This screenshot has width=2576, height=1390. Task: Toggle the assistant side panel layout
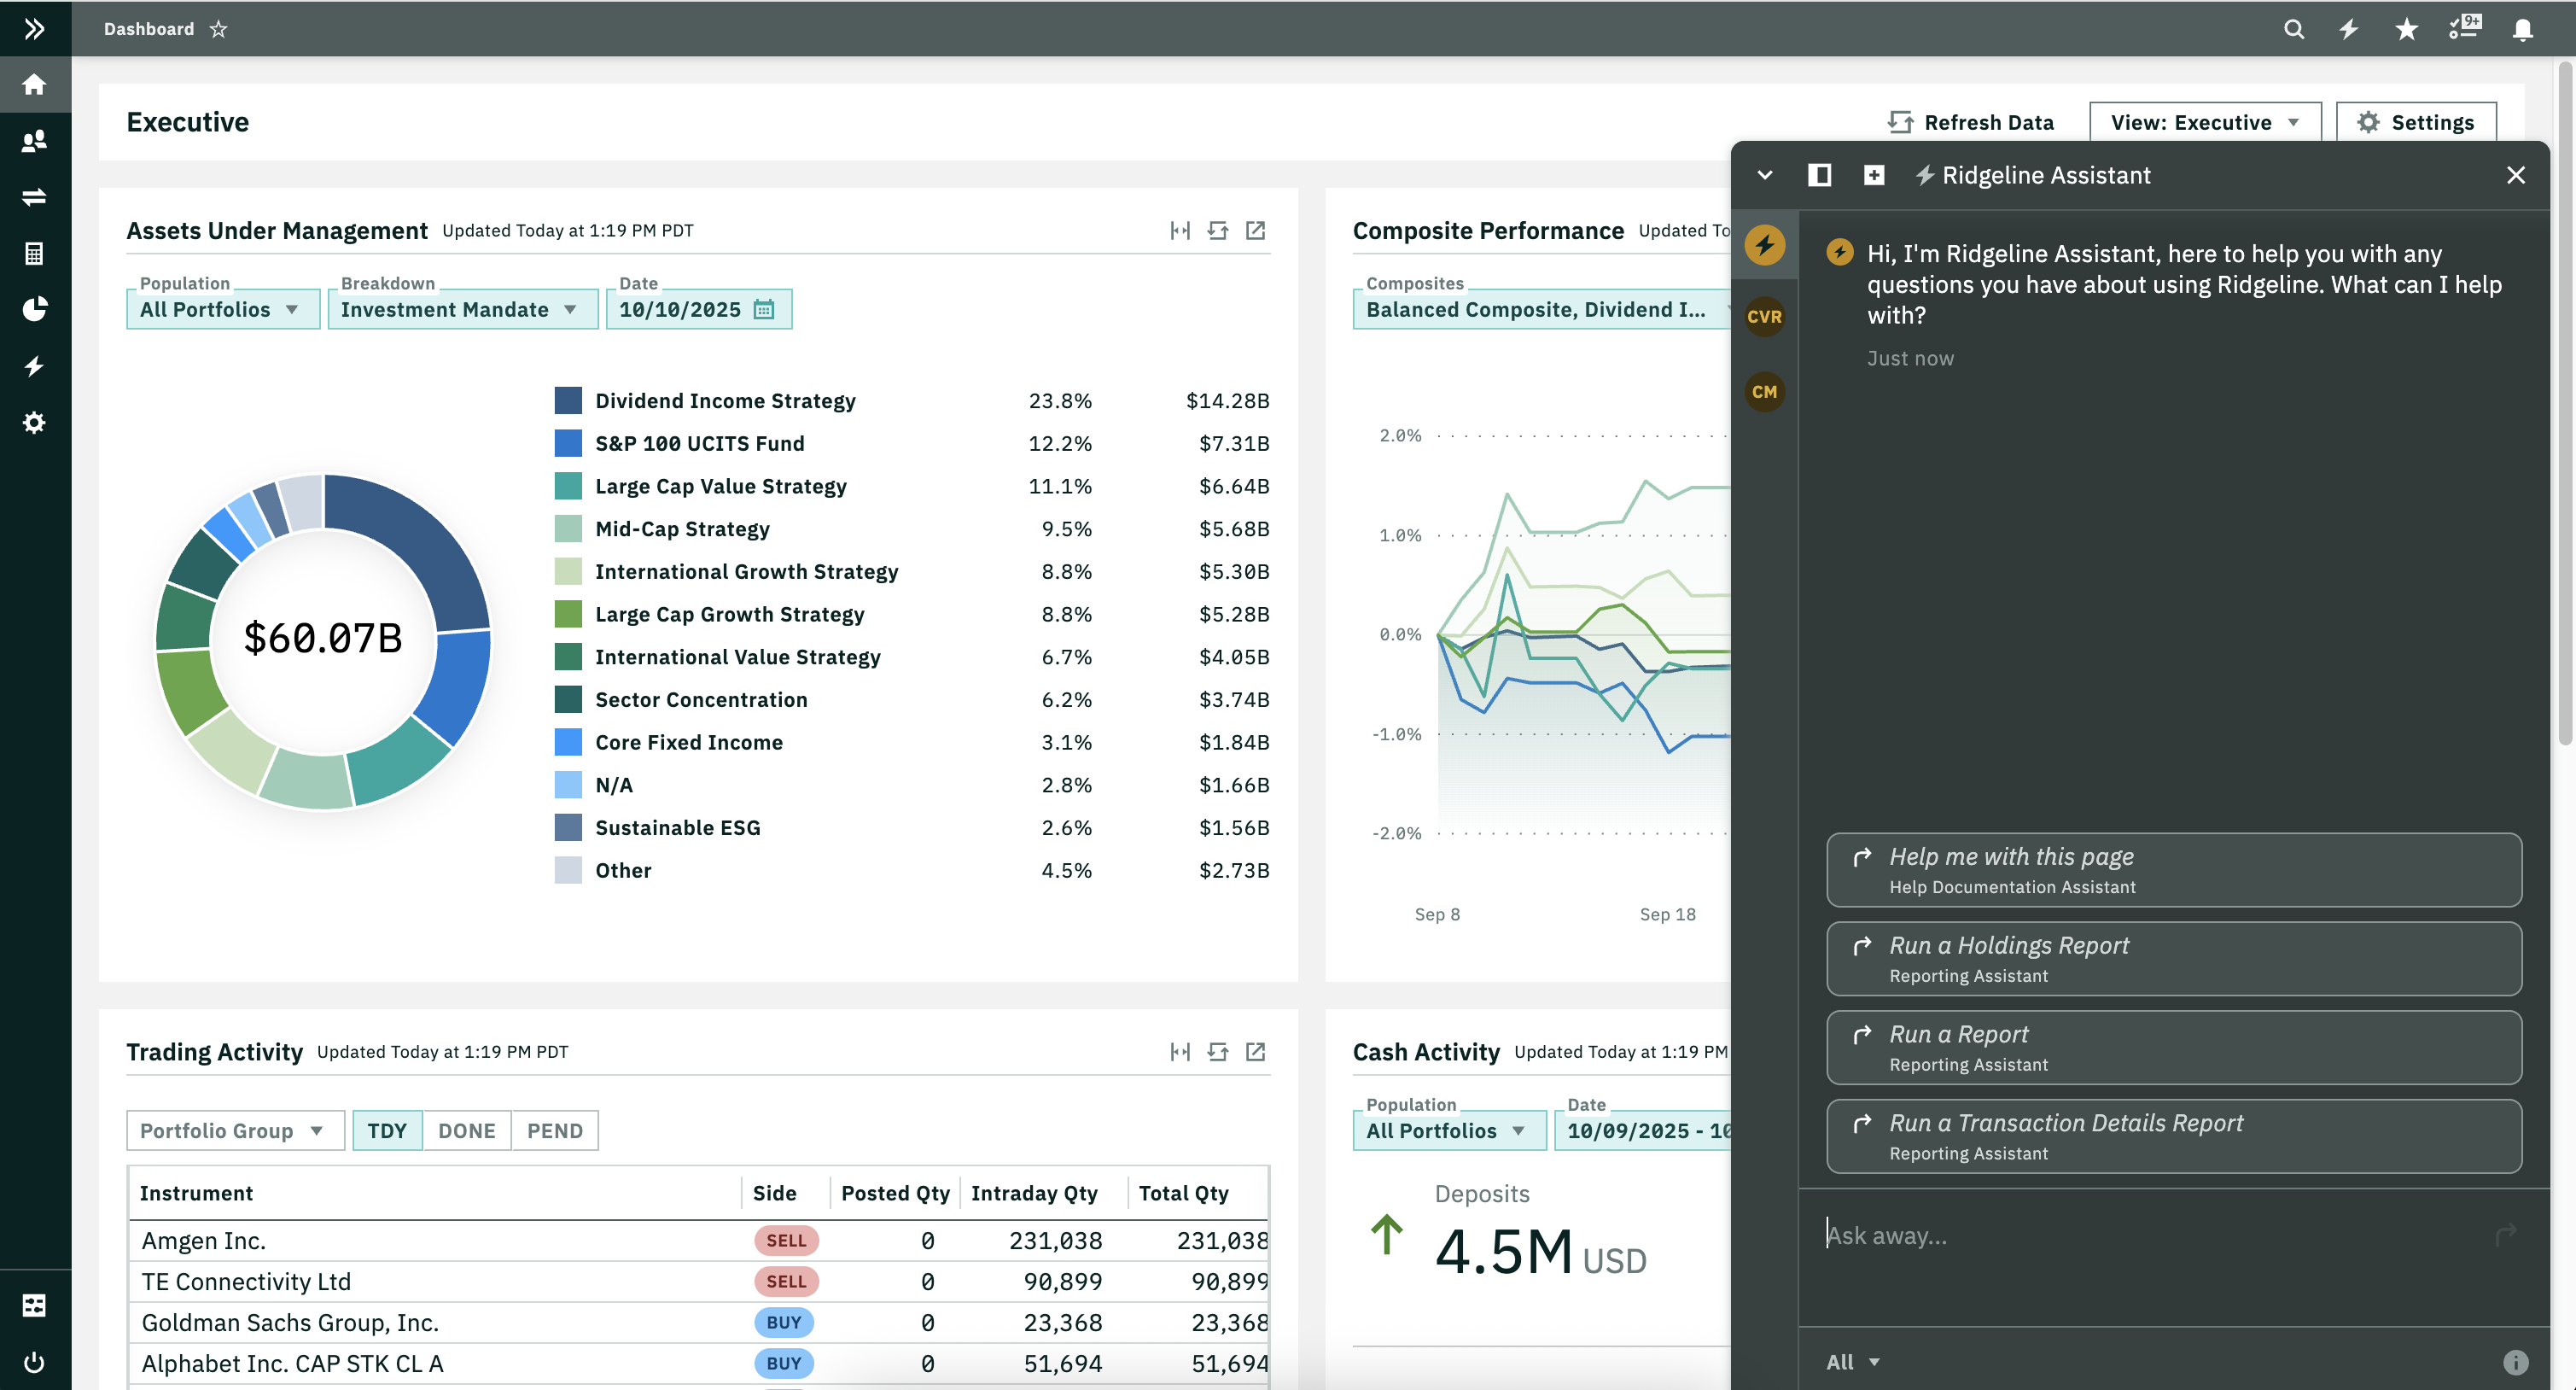click(1819, 175)
